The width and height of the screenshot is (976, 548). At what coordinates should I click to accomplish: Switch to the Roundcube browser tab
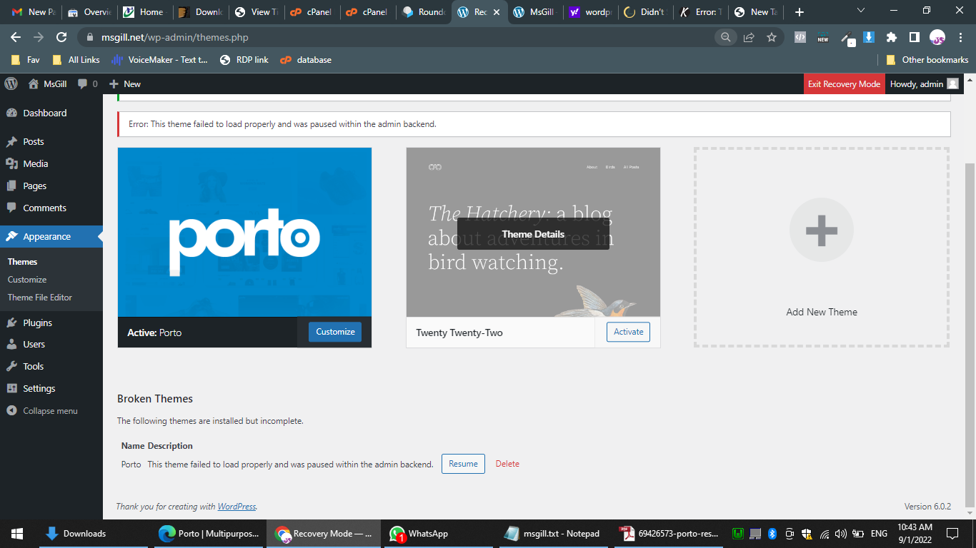[424, 12]
